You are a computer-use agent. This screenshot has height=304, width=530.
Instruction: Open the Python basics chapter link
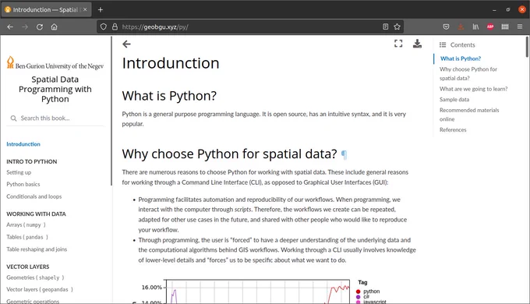click(23, 184)
